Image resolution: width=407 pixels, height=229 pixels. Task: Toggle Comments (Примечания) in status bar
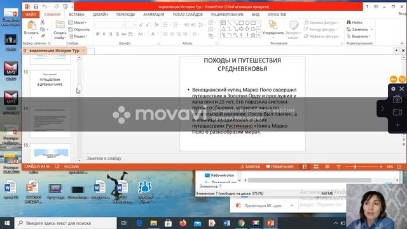click(x=280, y=167)
